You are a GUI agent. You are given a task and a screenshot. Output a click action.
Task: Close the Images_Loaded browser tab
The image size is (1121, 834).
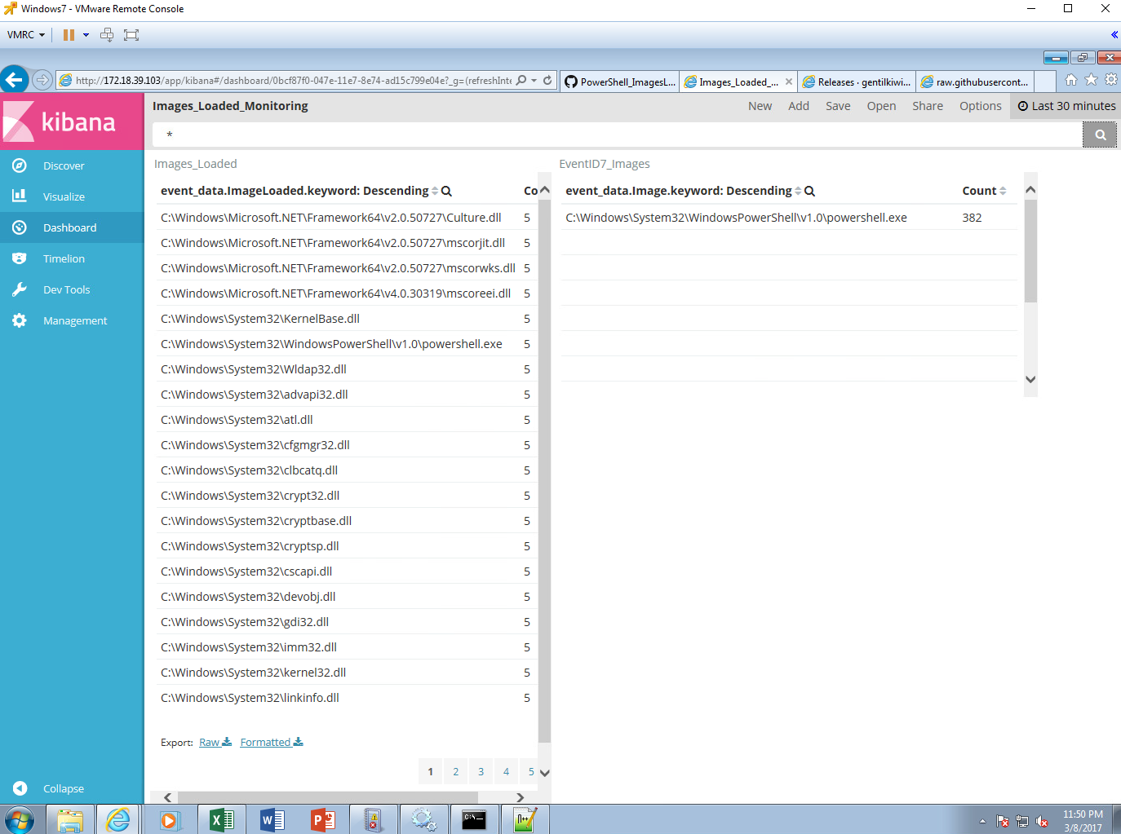(789, 82)
